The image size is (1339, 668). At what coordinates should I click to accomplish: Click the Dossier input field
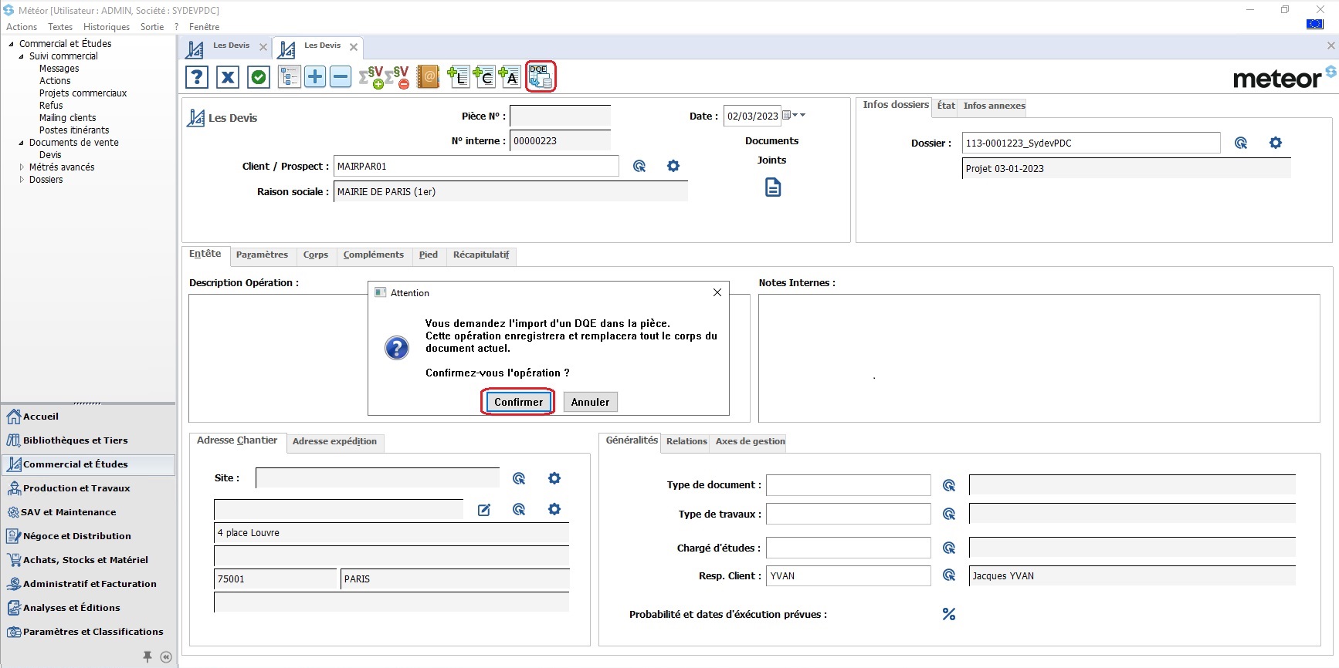(x=1091, y=143)
